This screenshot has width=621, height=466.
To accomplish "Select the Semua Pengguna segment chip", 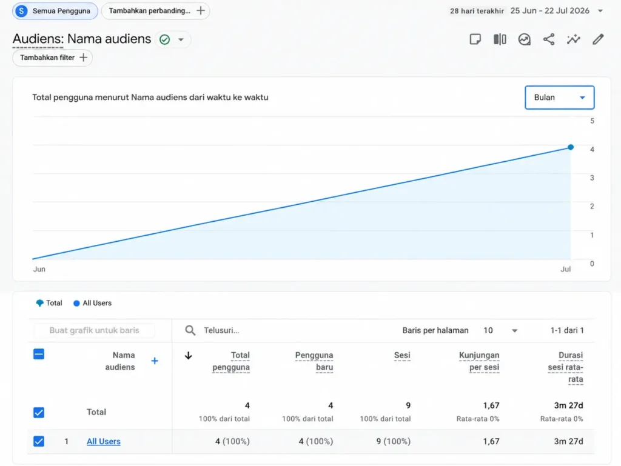I will pyautogui.click(x=55, y=11).
